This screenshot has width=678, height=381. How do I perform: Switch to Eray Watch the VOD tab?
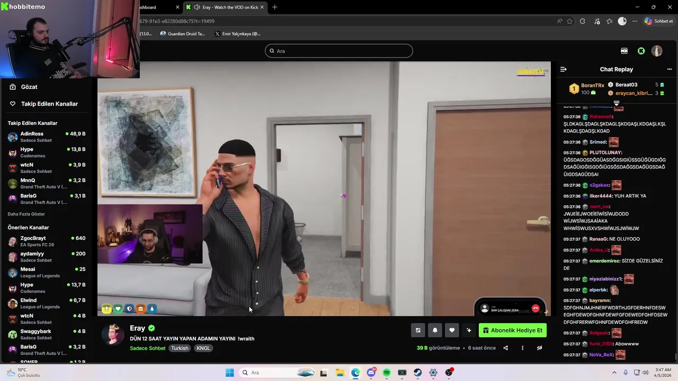pos(225,7)
